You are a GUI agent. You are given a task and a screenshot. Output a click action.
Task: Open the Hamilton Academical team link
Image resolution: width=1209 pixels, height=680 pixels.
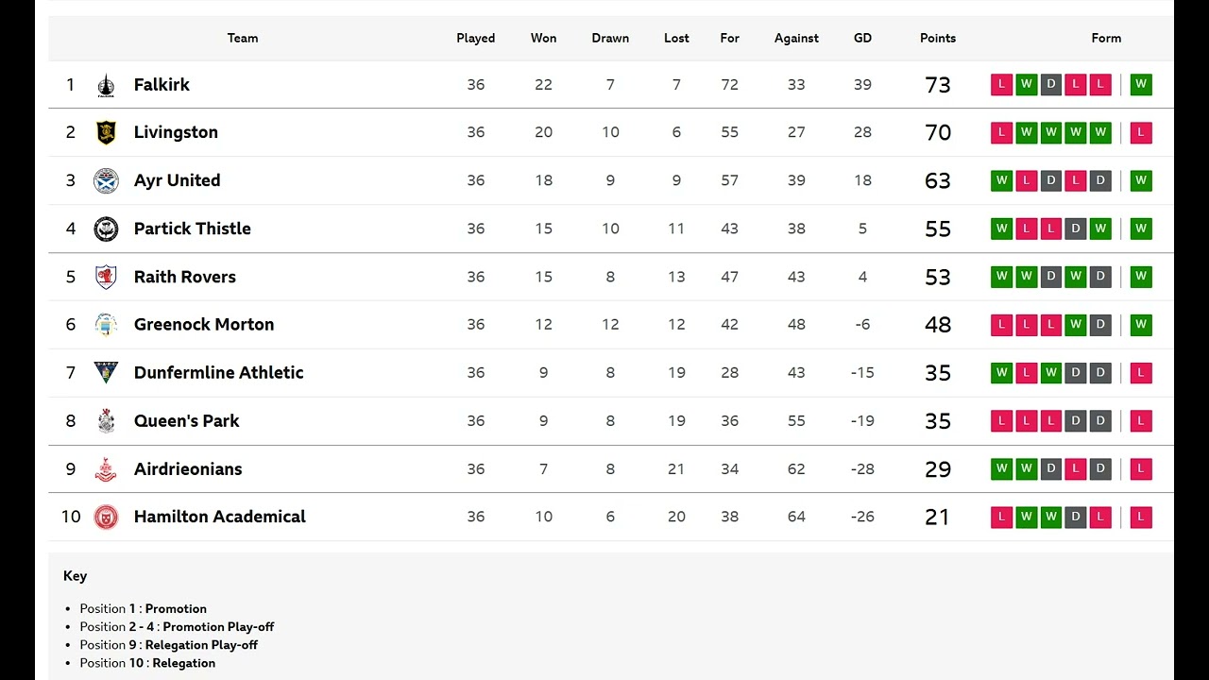pos(219,517)
